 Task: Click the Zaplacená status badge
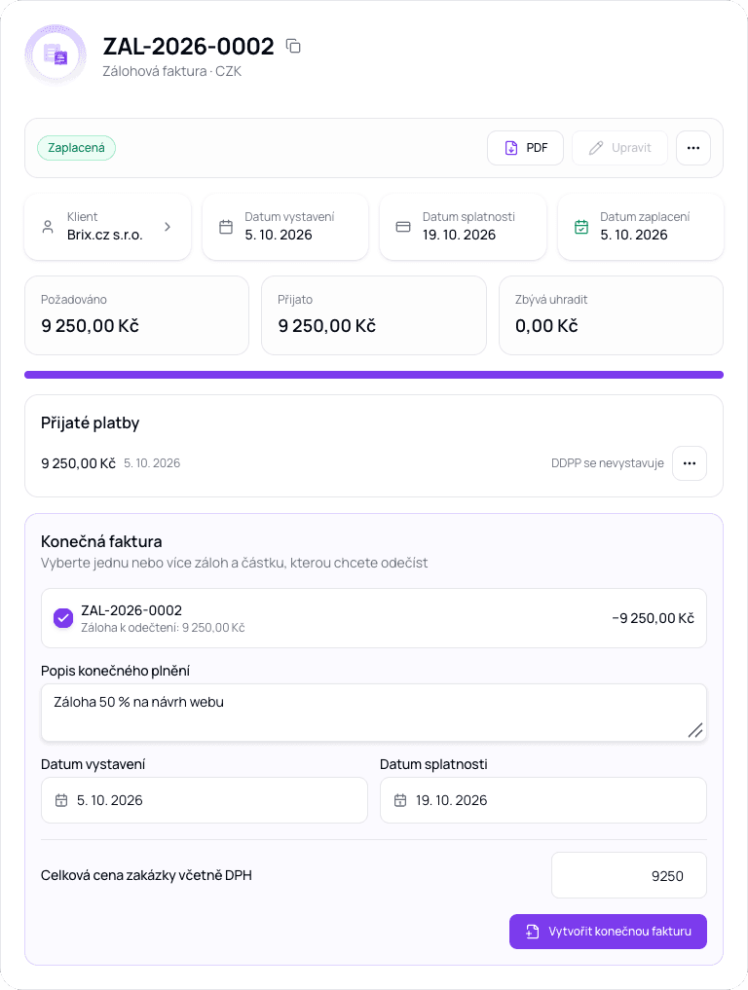(x=76, y=148)
